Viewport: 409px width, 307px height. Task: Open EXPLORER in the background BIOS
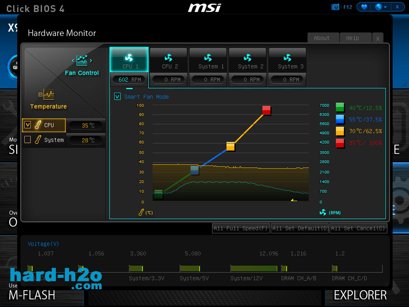(360, 295)
